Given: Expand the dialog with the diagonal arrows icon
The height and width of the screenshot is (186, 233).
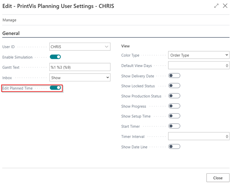Looking at the screenshot, I should [x=216, y=6].
